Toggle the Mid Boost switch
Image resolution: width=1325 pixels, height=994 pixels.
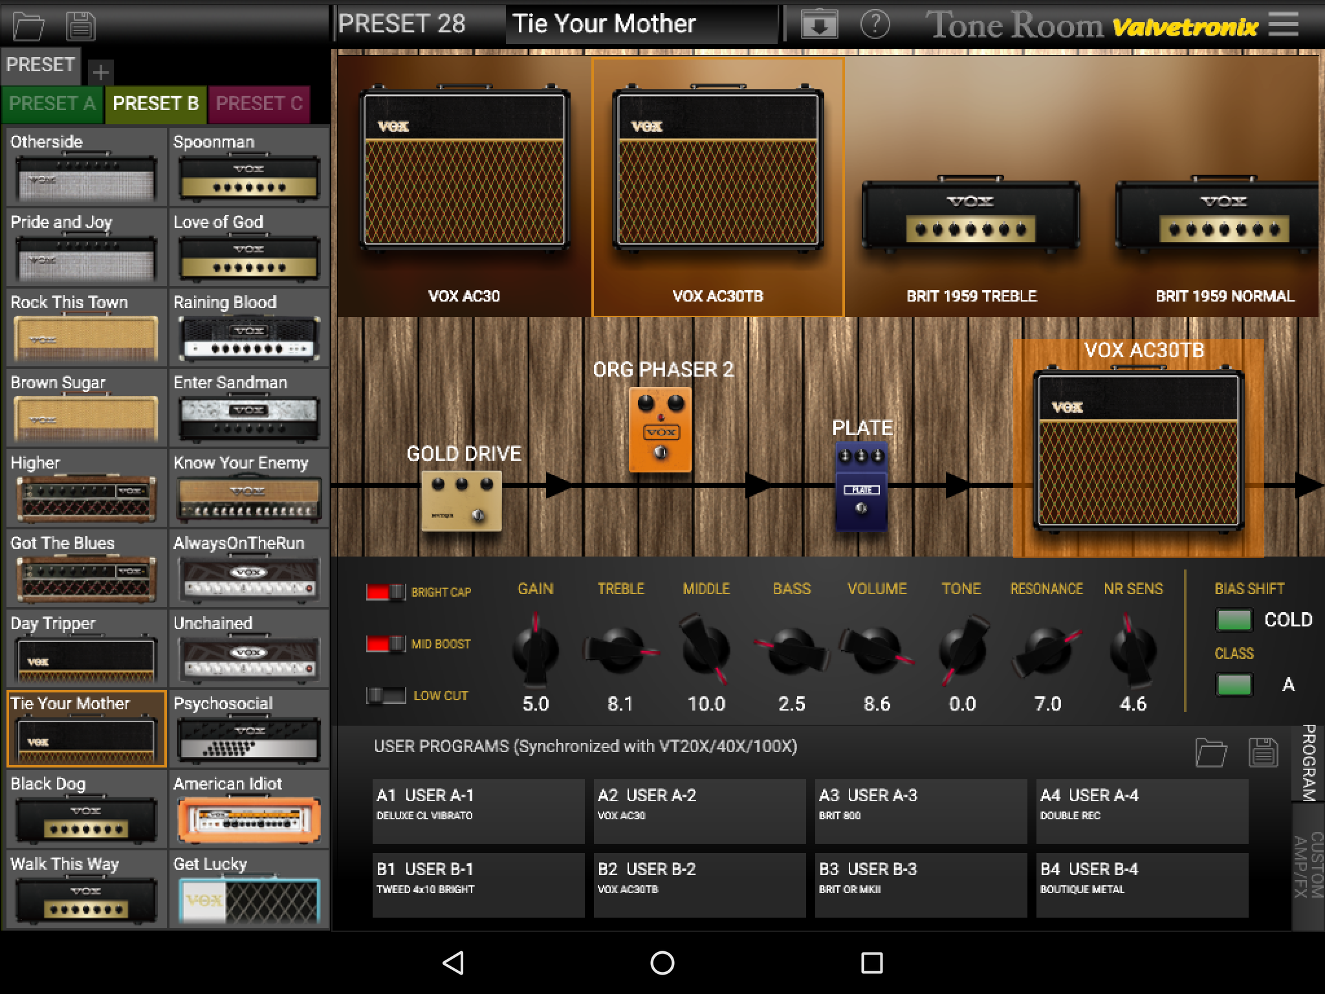click(x=386, y=643)
